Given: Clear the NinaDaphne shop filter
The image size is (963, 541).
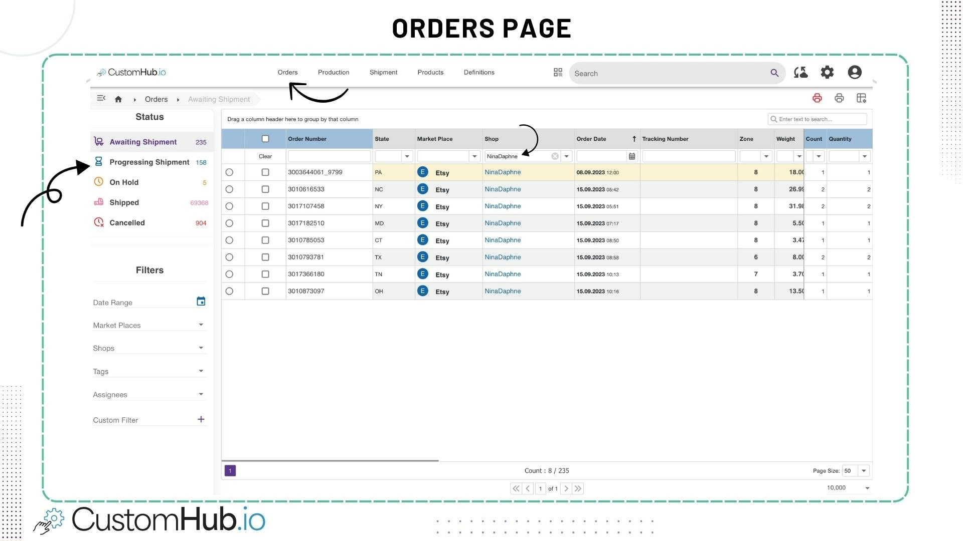Looking at the screenshot, I should tap(555, 156).
